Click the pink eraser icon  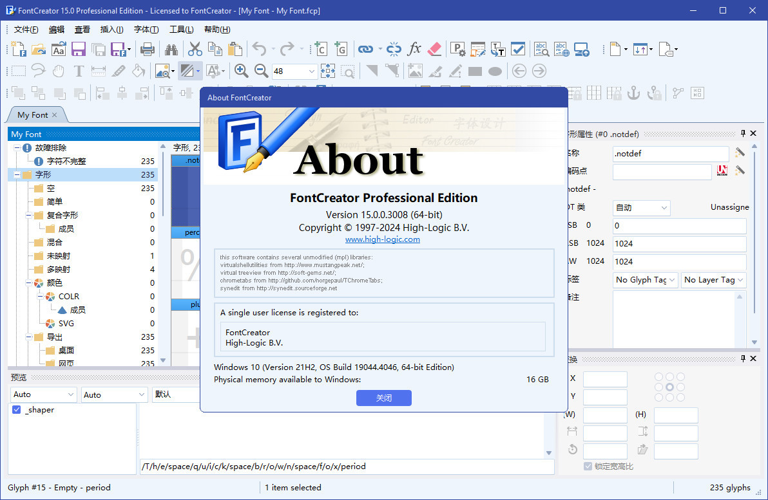434,49
